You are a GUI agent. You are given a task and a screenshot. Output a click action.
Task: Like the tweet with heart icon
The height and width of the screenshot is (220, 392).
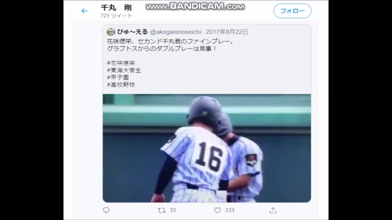pyautogui.click(x=218, y=211)
